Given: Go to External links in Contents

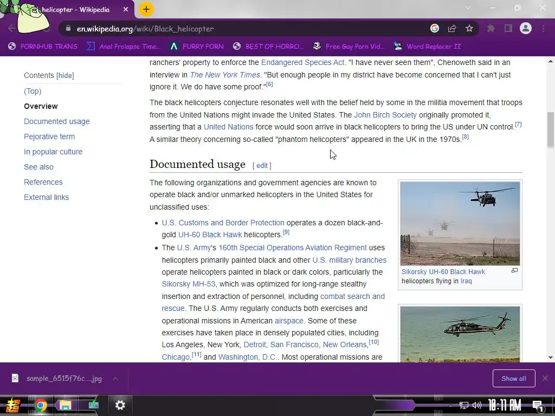Looking at the screenshot, I should pos(47,197).
